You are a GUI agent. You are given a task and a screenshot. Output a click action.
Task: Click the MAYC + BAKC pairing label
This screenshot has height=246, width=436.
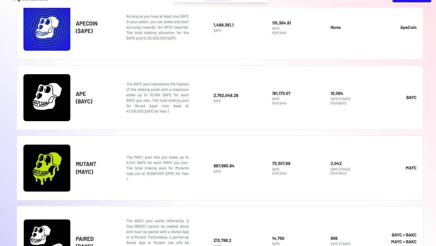pyautogui.click(x=404, y=242)
